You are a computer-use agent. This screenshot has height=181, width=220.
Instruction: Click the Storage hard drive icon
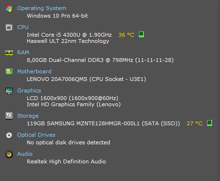9,116
